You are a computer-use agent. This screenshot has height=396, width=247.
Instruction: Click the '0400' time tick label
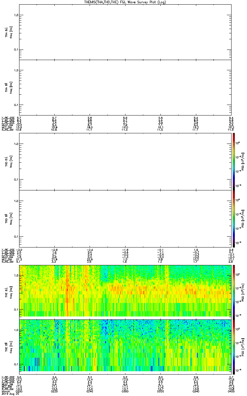(x=231, y=391)
